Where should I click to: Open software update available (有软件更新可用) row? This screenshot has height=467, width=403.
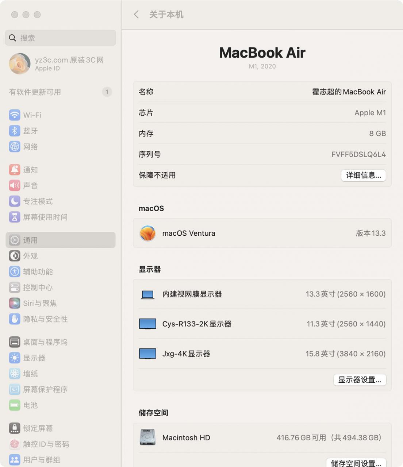pyautogui.click(x=61, y=92)
